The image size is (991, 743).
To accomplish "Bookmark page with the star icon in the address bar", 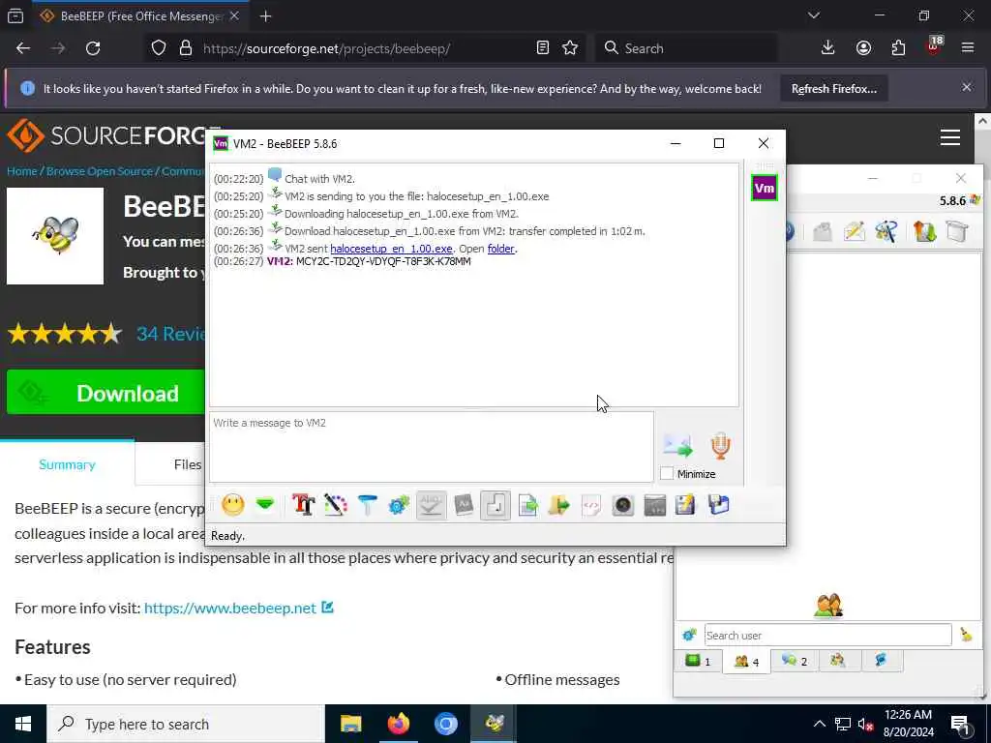I will point(570,48).
